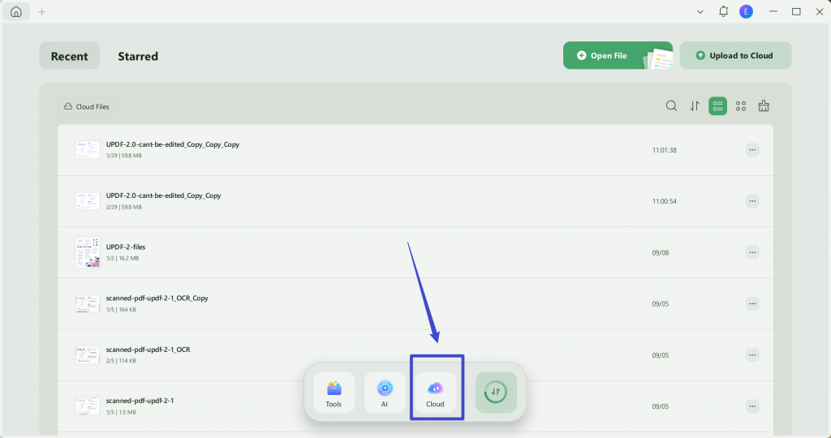
Task: Open thumbnail of the 2/5 page scanned-pdf-updf-2-1_OCR file
Action: 88,355
